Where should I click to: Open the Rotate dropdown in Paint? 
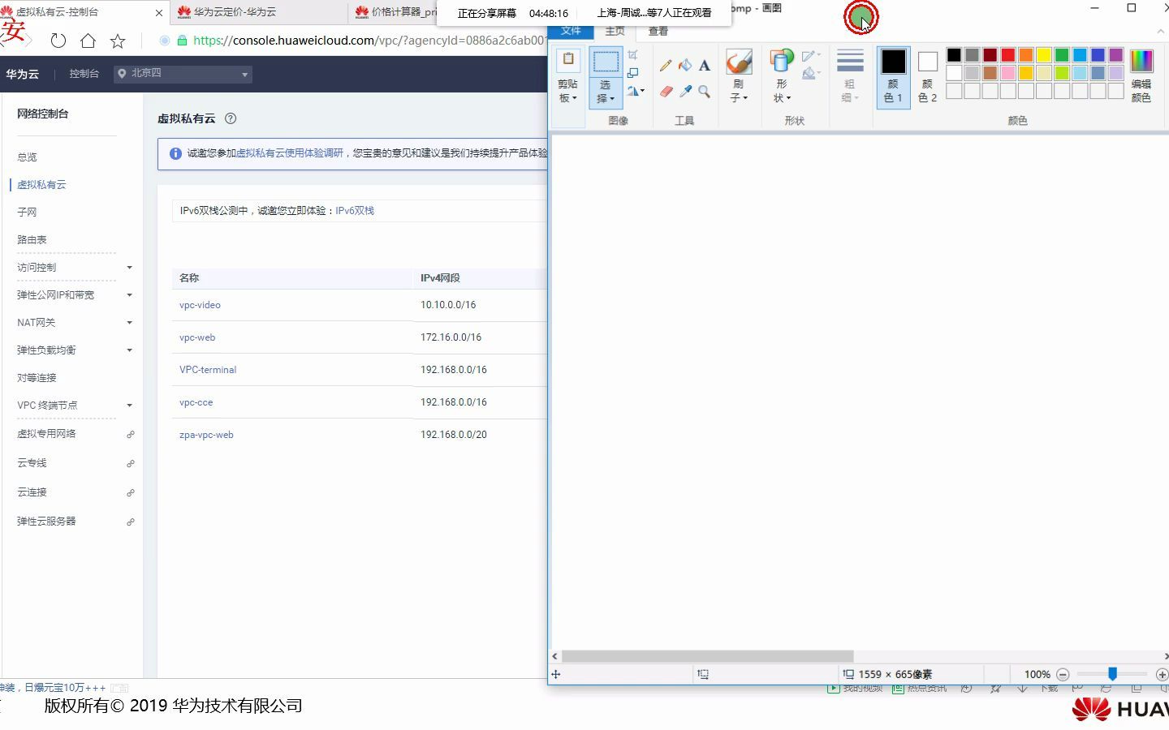click(636, 92)
